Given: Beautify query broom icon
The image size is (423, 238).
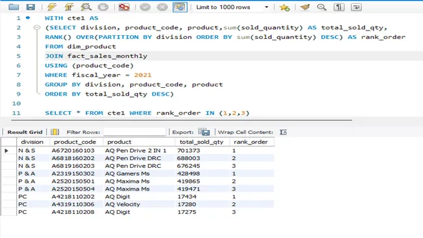Looking at the screenshot, I should click(305, 7).
